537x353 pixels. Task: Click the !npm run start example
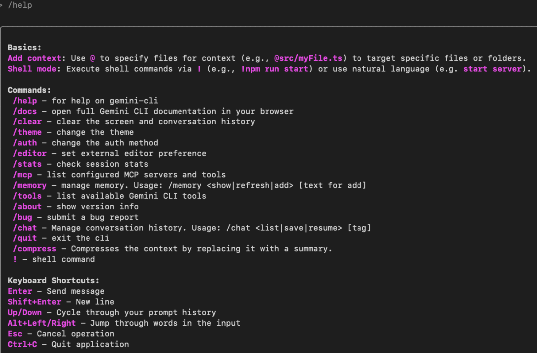[x=274, y=69]
